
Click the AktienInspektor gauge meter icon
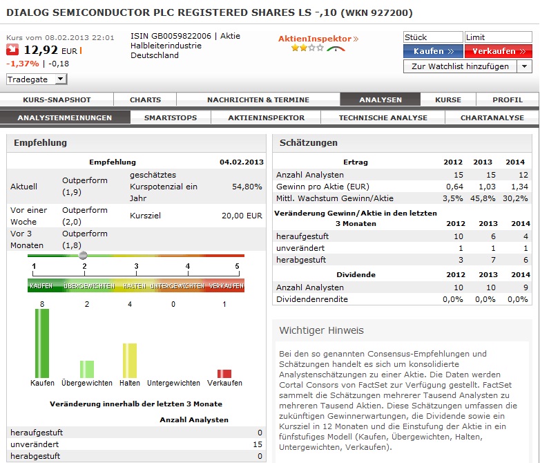(x=336, y=48)
